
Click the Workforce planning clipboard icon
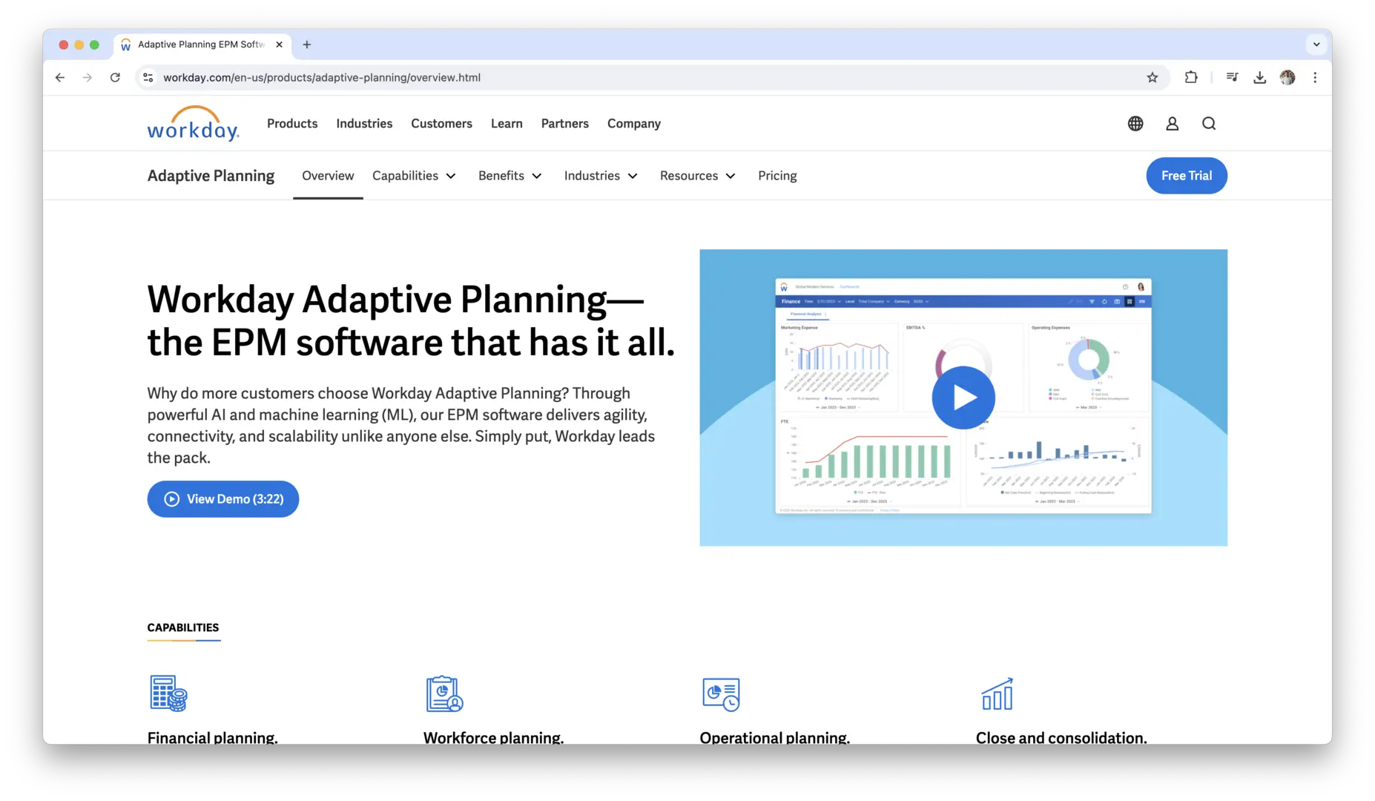[x=444, y=693]
